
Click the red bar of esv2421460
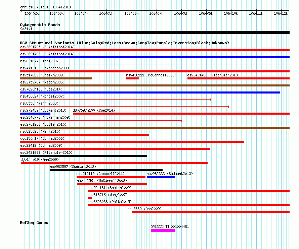(x=239, y=78)
